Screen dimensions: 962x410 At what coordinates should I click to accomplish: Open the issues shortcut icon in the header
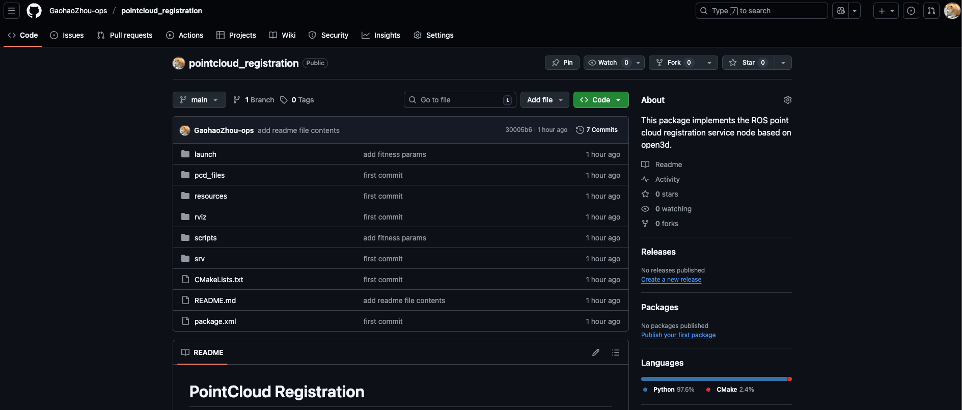coord(911,11)
